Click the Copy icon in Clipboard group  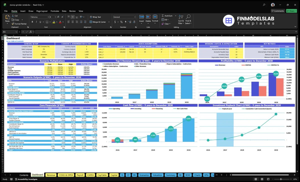pos(13,20)
